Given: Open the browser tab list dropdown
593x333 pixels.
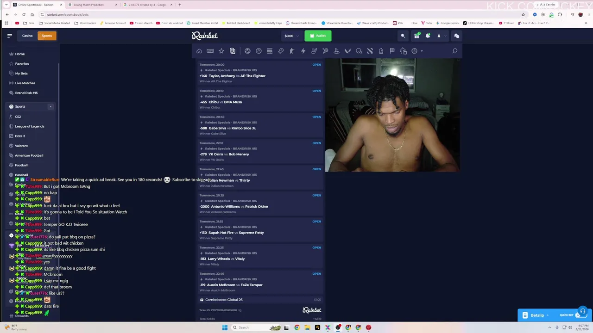Looking at the screenshot, I should pos(6,5).
